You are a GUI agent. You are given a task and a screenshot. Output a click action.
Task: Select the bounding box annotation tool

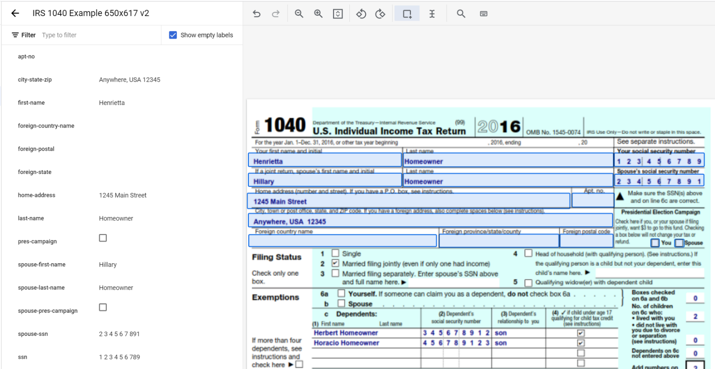[x=407, y=13]
